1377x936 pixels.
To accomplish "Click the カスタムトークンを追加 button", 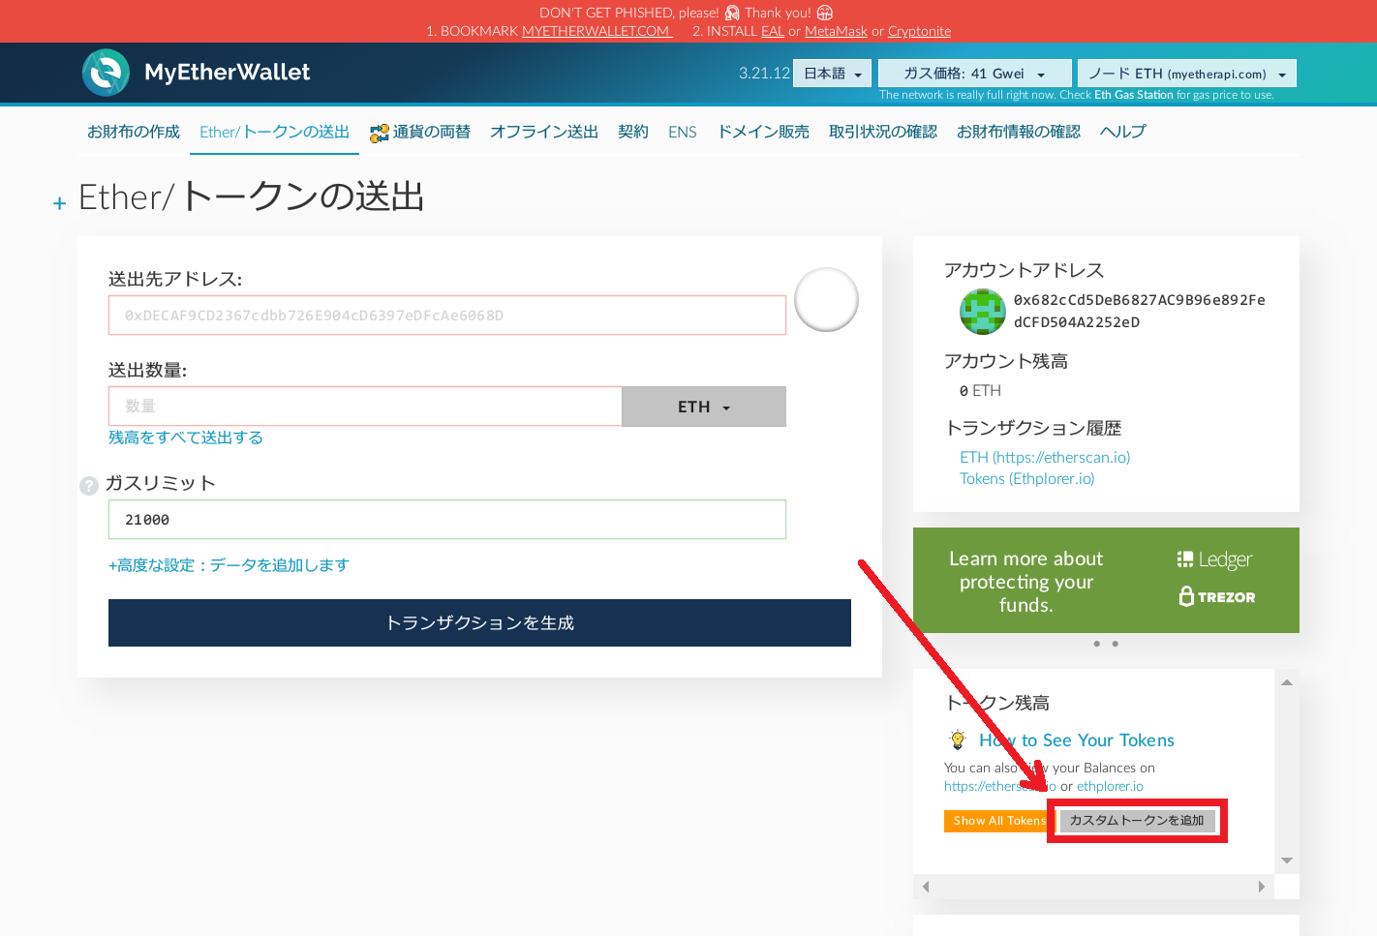I will [x=1136, y=820].
